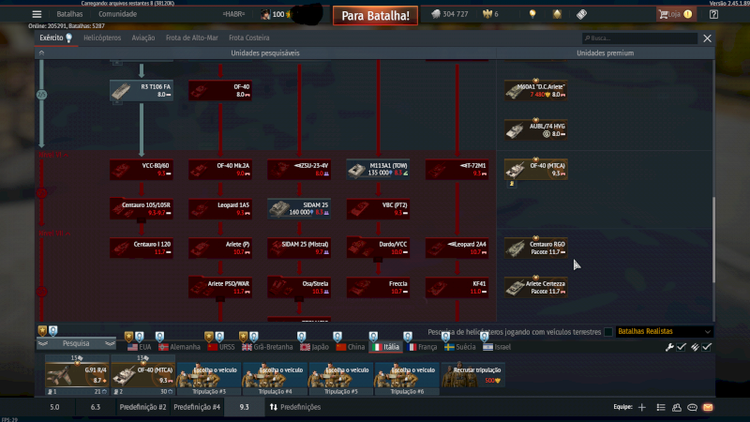Open the Comunidade menu
Screen dimensions: 750x422
pos(117,14)
